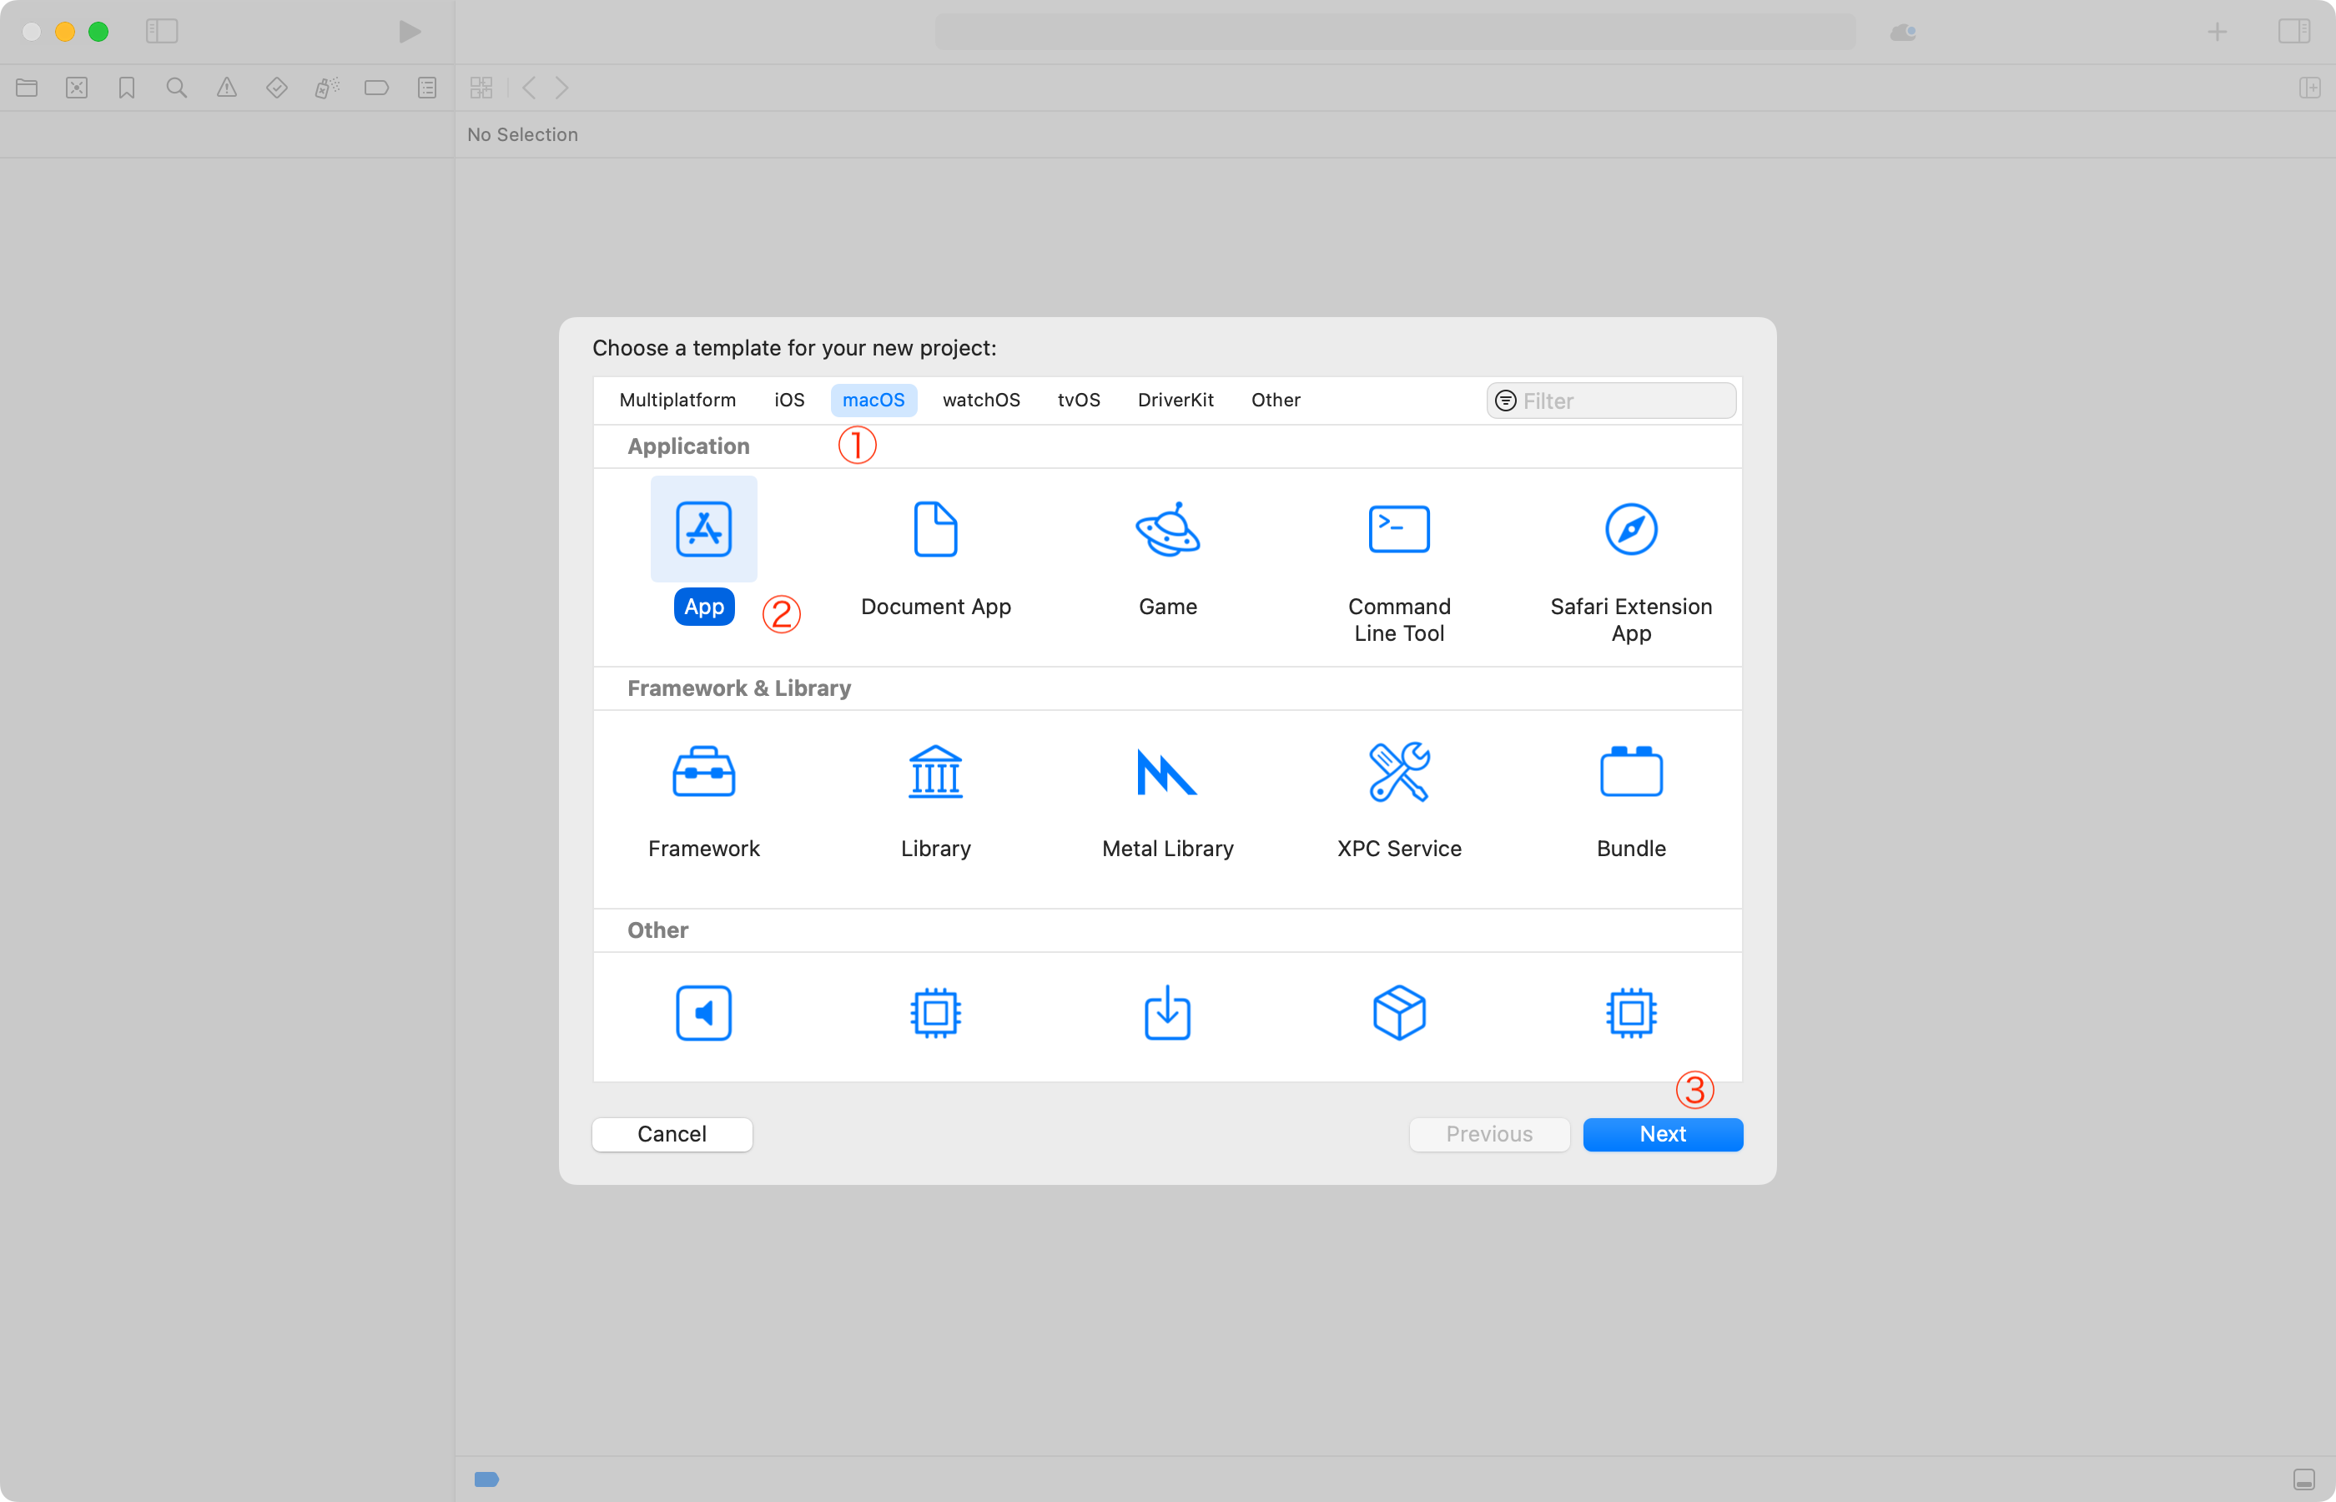Choose the Library building icon
Image resolution: width=2336 pixels, height=1502 pixels.
(x=935, y=772)
